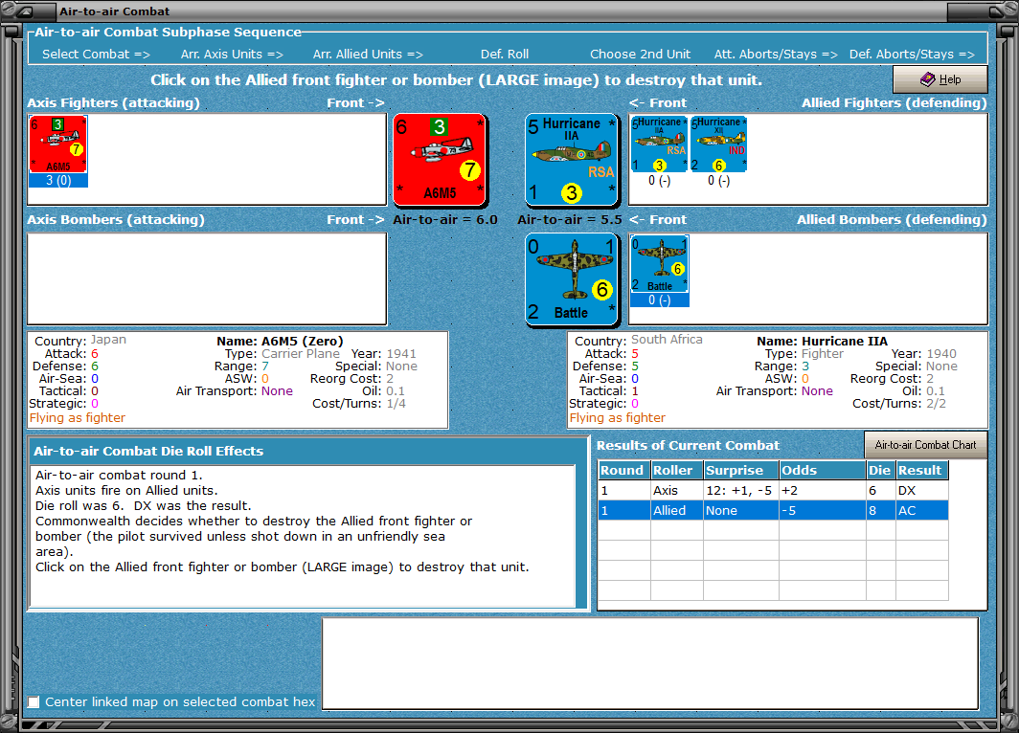Click the Def. Aborts/Stays => subphase step
Viewport: 1019px width, 733px height.
pos(912,55)
